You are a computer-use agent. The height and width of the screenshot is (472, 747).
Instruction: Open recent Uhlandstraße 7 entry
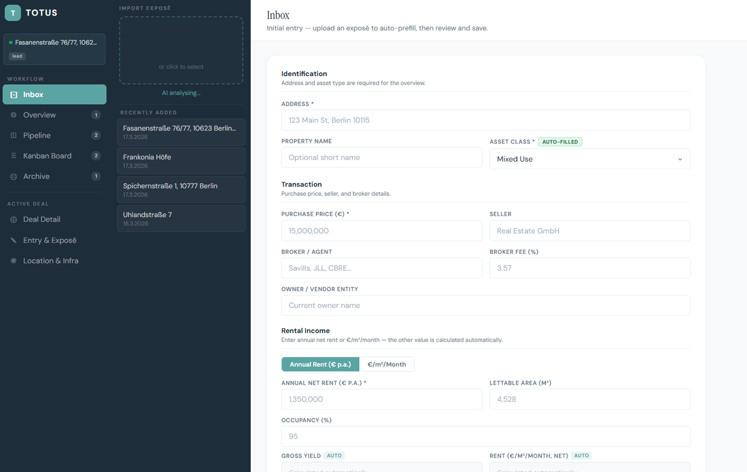point(181,219)
